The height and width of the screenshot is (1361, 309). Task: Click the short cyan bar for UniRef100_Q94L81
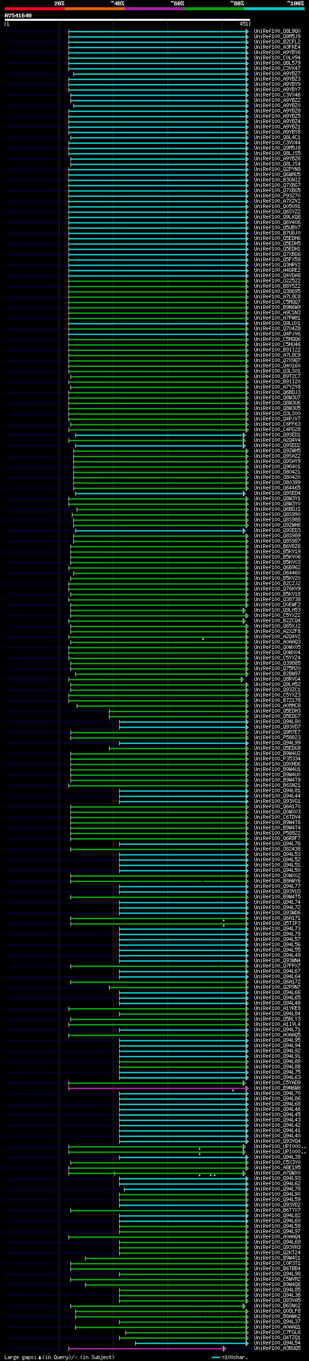coord(183,791)
